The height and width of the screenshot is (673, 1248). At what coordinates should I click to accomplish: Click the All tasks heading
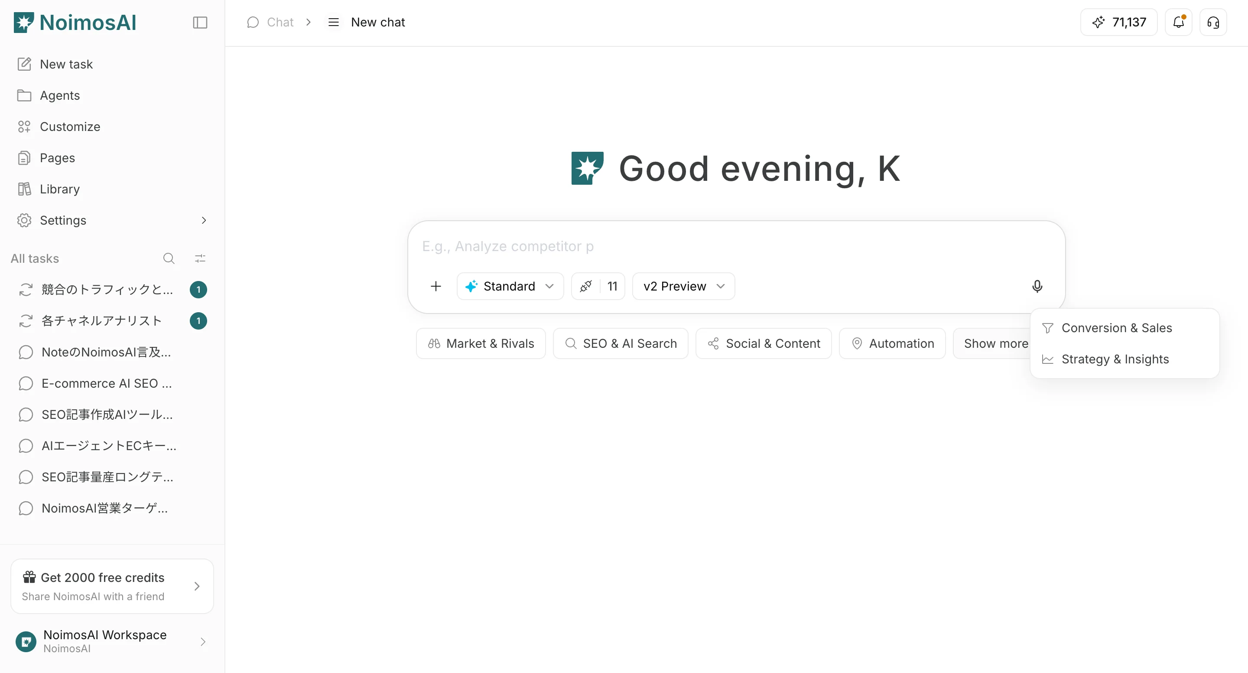click(x=35, y=258)
